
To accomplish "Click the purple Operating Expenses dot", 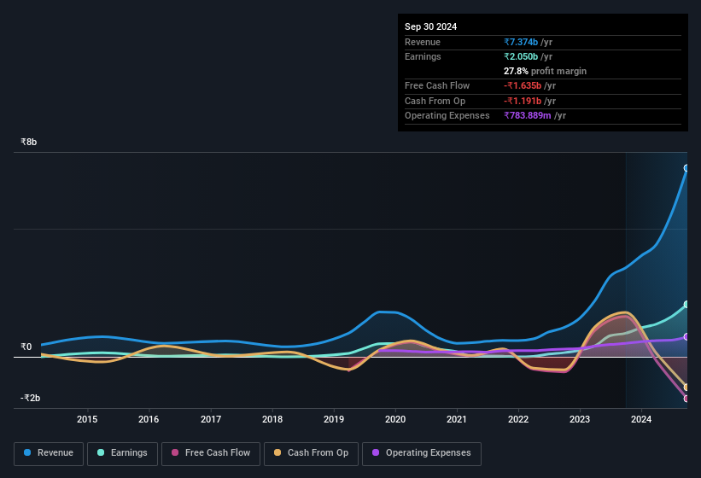I will pyautogui.click(x=376, y=452).
